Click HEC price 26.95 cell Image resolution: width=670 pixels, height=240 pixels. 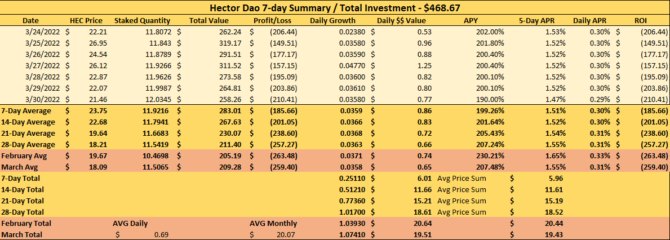click(x=98, y=43)
